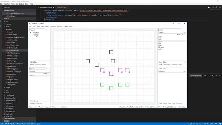
Task: Switch to the Images tab in project panel
Action: tap(44, 64)
